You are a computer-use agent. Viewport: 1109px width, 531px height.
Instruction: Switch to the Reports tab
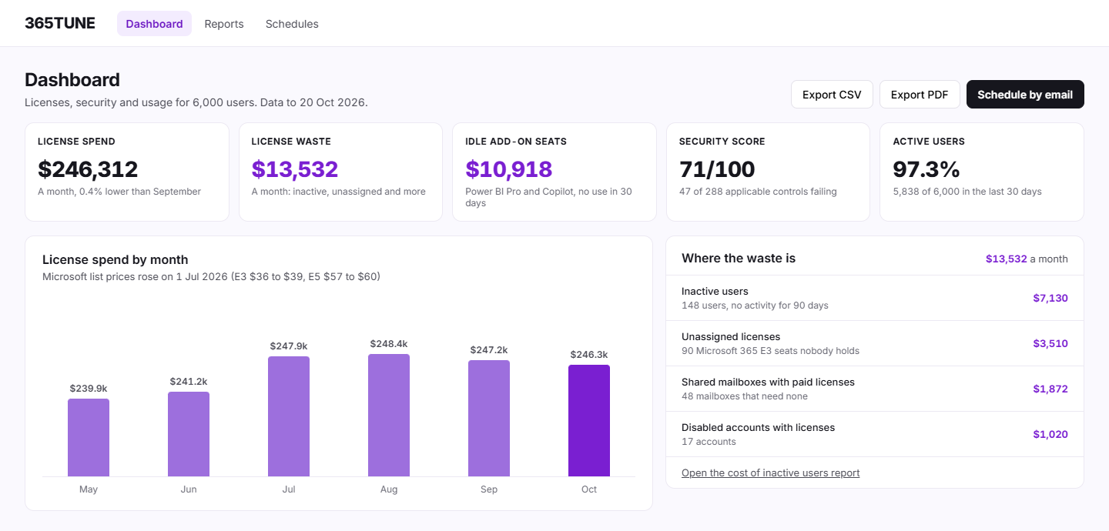pyautogui.click(x=224, y=24)
